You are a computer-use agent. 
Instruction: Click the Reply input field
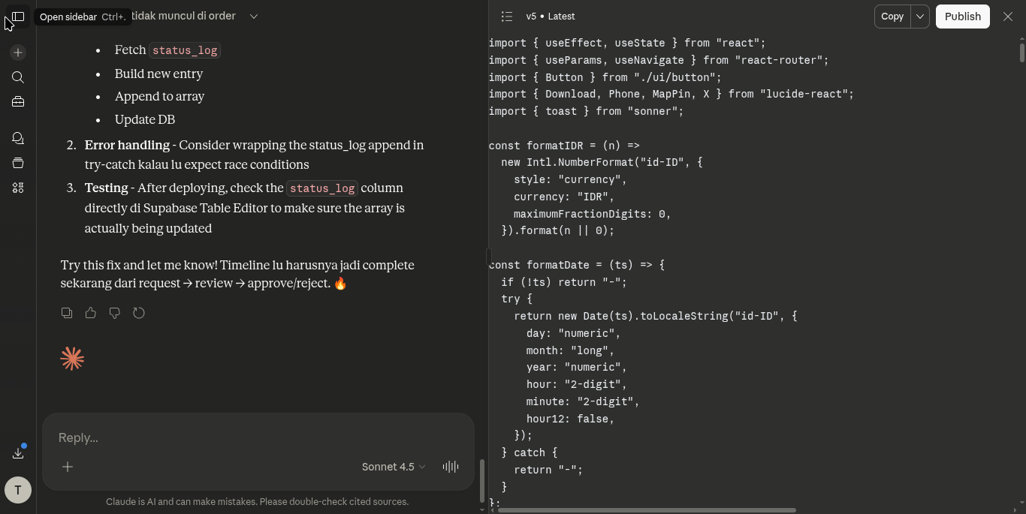click(225, 437)
